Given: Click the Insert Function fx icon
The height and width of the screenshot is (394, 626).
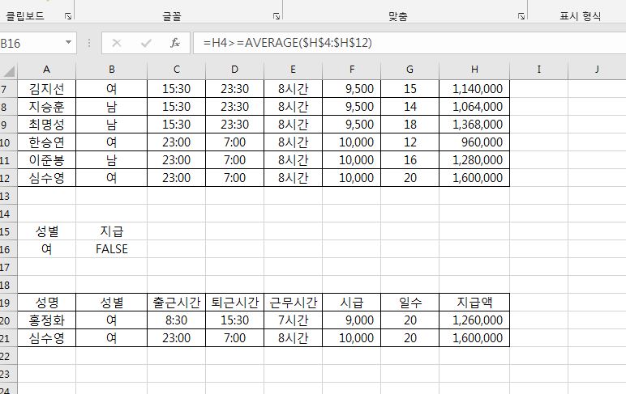Looking at the screenshot, I should coord(174,43).
